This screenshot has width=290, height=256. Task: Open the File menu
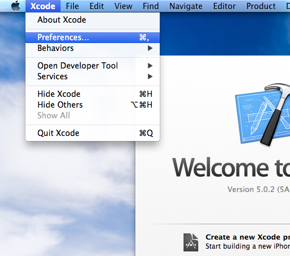pos(72,6)
